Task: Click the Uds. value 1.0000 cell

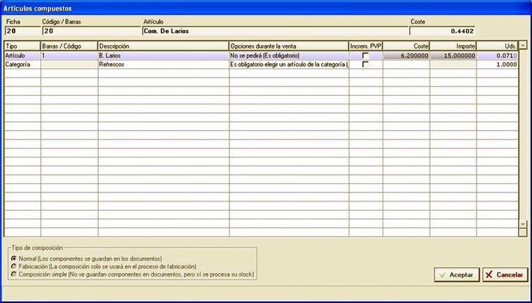Action: click(x=497, y=65)
